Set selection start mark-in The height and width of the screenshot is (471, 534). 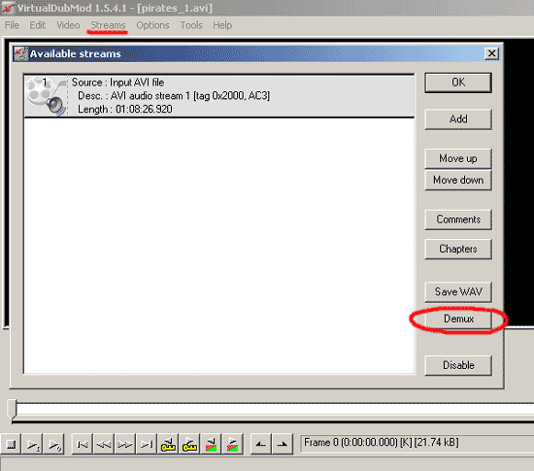click(x=261, y=444)
